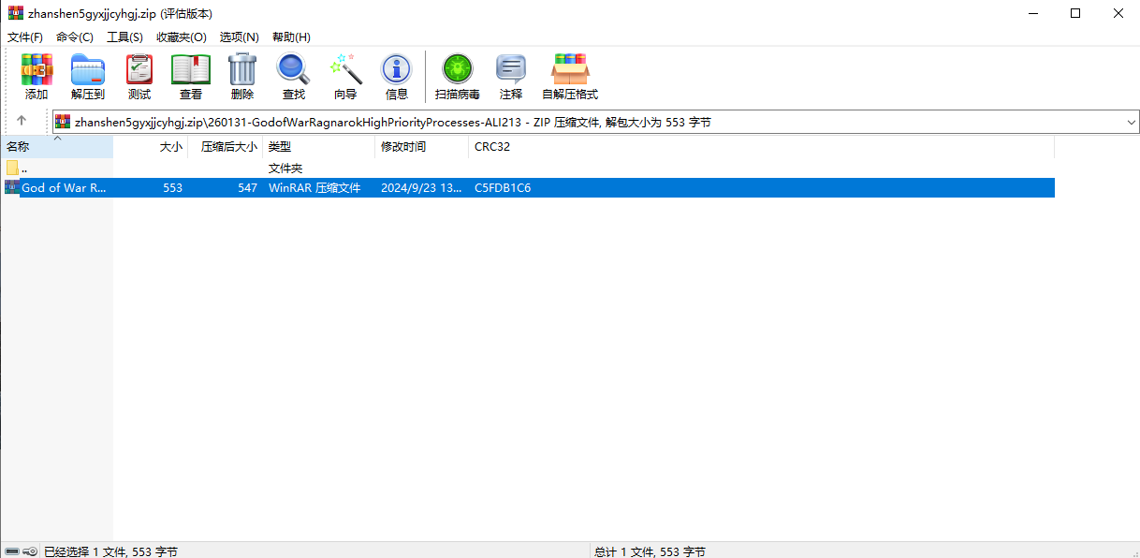Viewport: 1140px width, 558px height.
Task: Open the 选项(N) menu
Action: [239, 37]
